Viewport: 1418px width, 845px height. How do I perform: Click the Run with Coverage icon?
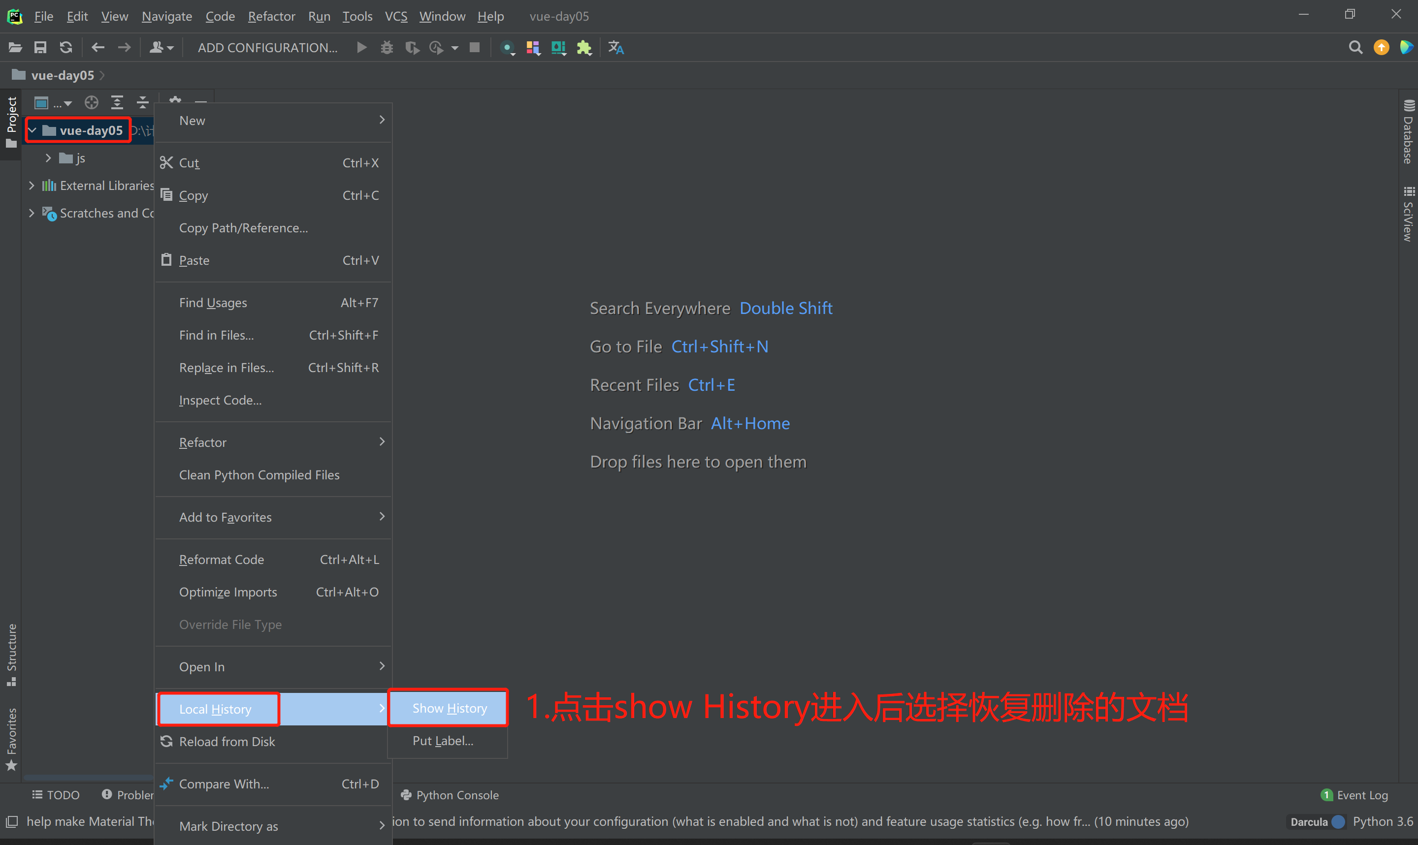[412, 48]
